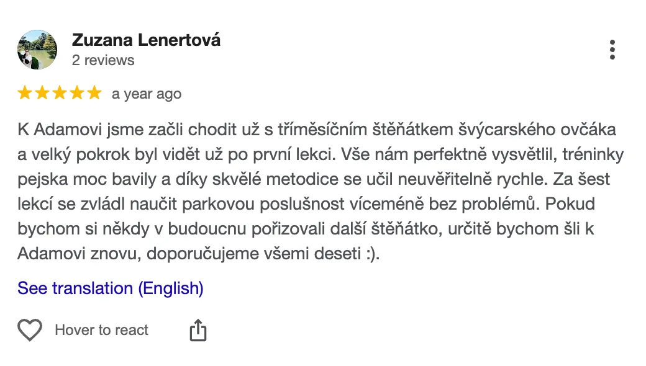This screenshot has width=646, height=366.
Task: Click the reviewer name Zuzana Lenertová
Action: coord(146,40)
